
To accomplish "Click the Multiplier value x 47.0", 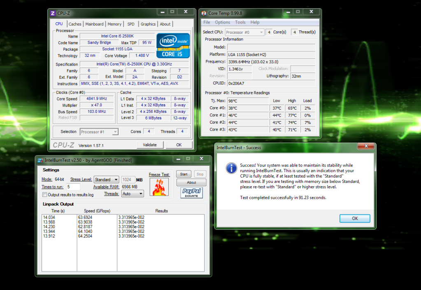I will tap(97, 105).
